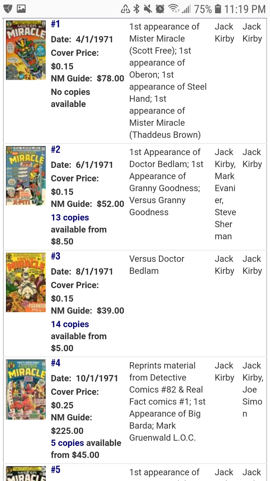Image resolution: width=270 pixels, height=481 pixels.
Task: Tap the muted sound status icon
Action: [x=148, y=9]
